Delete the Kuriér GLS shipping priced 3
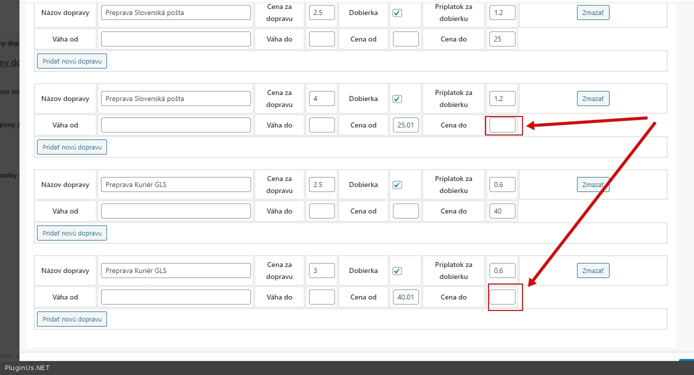Image resolution: width=694 pixels, height=375 pixels. (x=593, y=271)
